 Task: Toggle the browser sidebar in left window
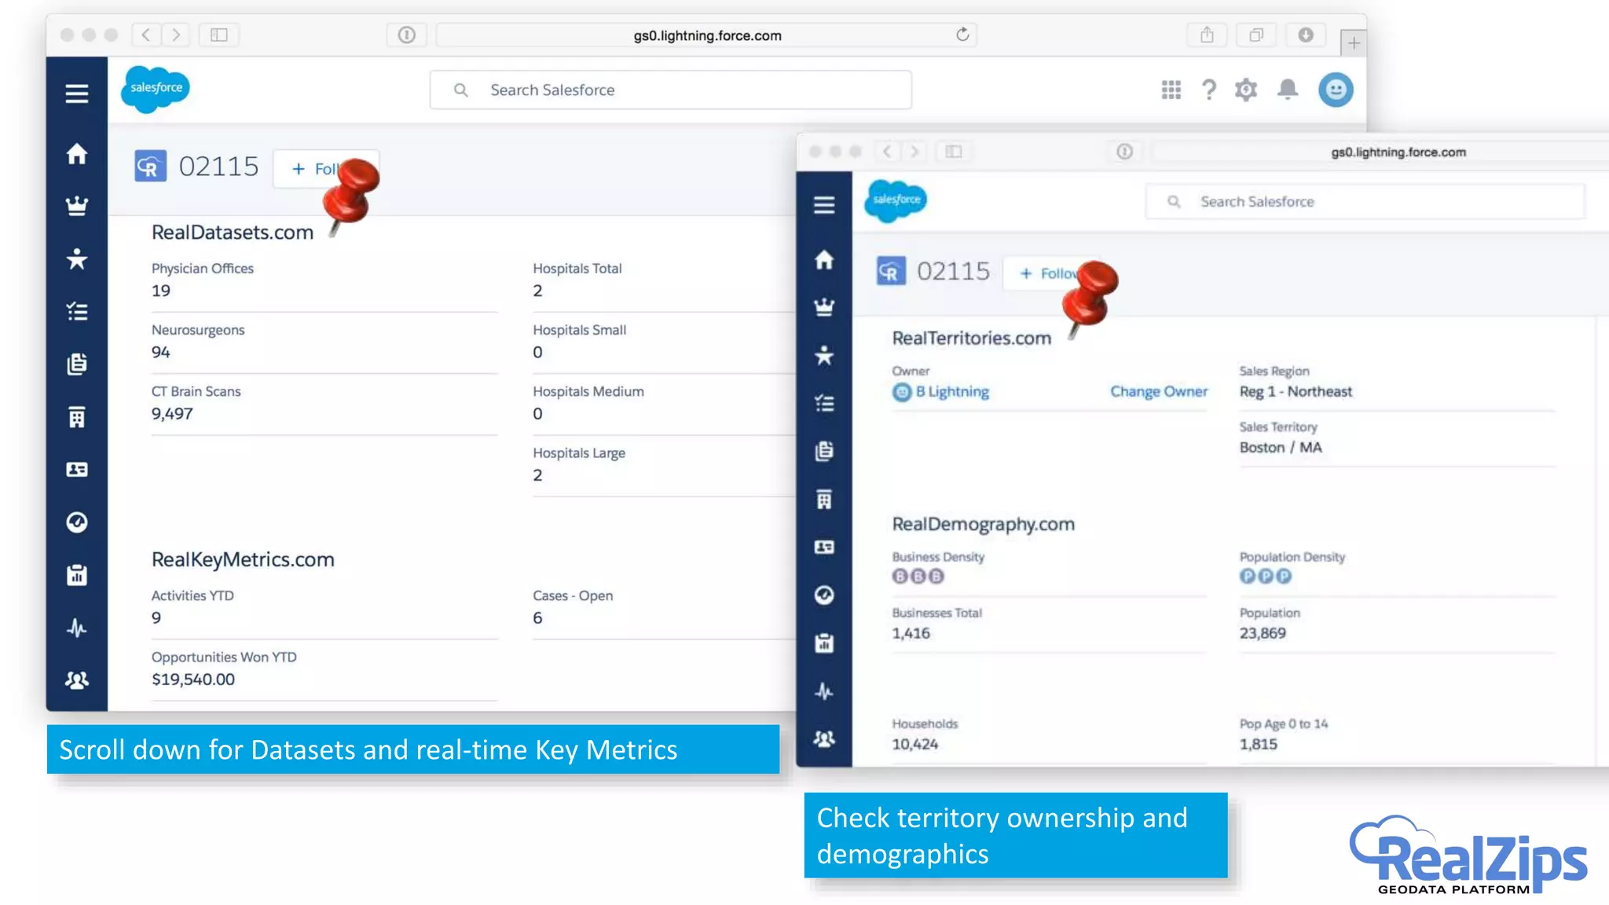tap(218, 35)
